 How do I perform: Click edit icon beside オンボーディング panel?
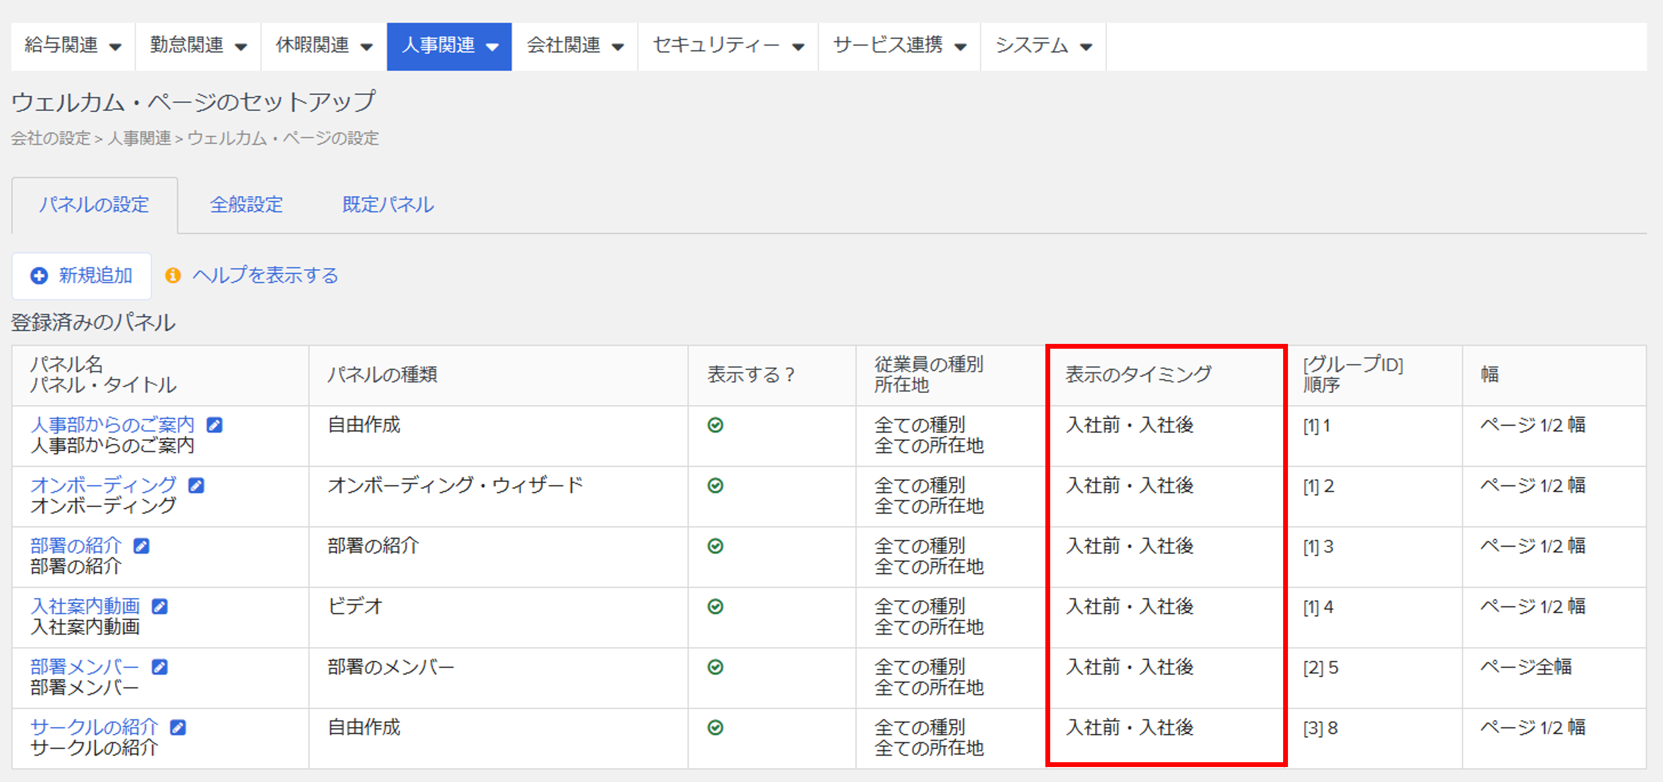[196, 485]
